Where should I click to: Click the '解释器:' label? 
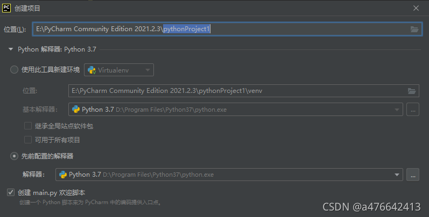(34, 175)
